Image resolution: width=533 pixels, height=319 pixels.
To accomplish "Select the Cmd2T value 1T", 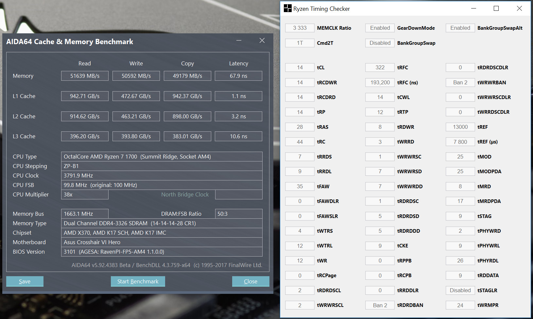I will (x=300, y=43).
